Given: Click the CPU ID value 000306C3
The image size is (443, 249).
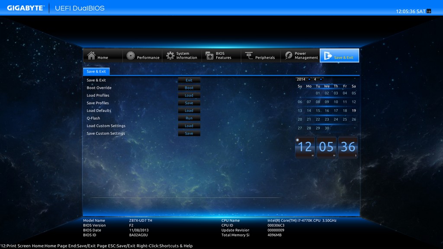Looking at the screenshot, I should [276, 225].
